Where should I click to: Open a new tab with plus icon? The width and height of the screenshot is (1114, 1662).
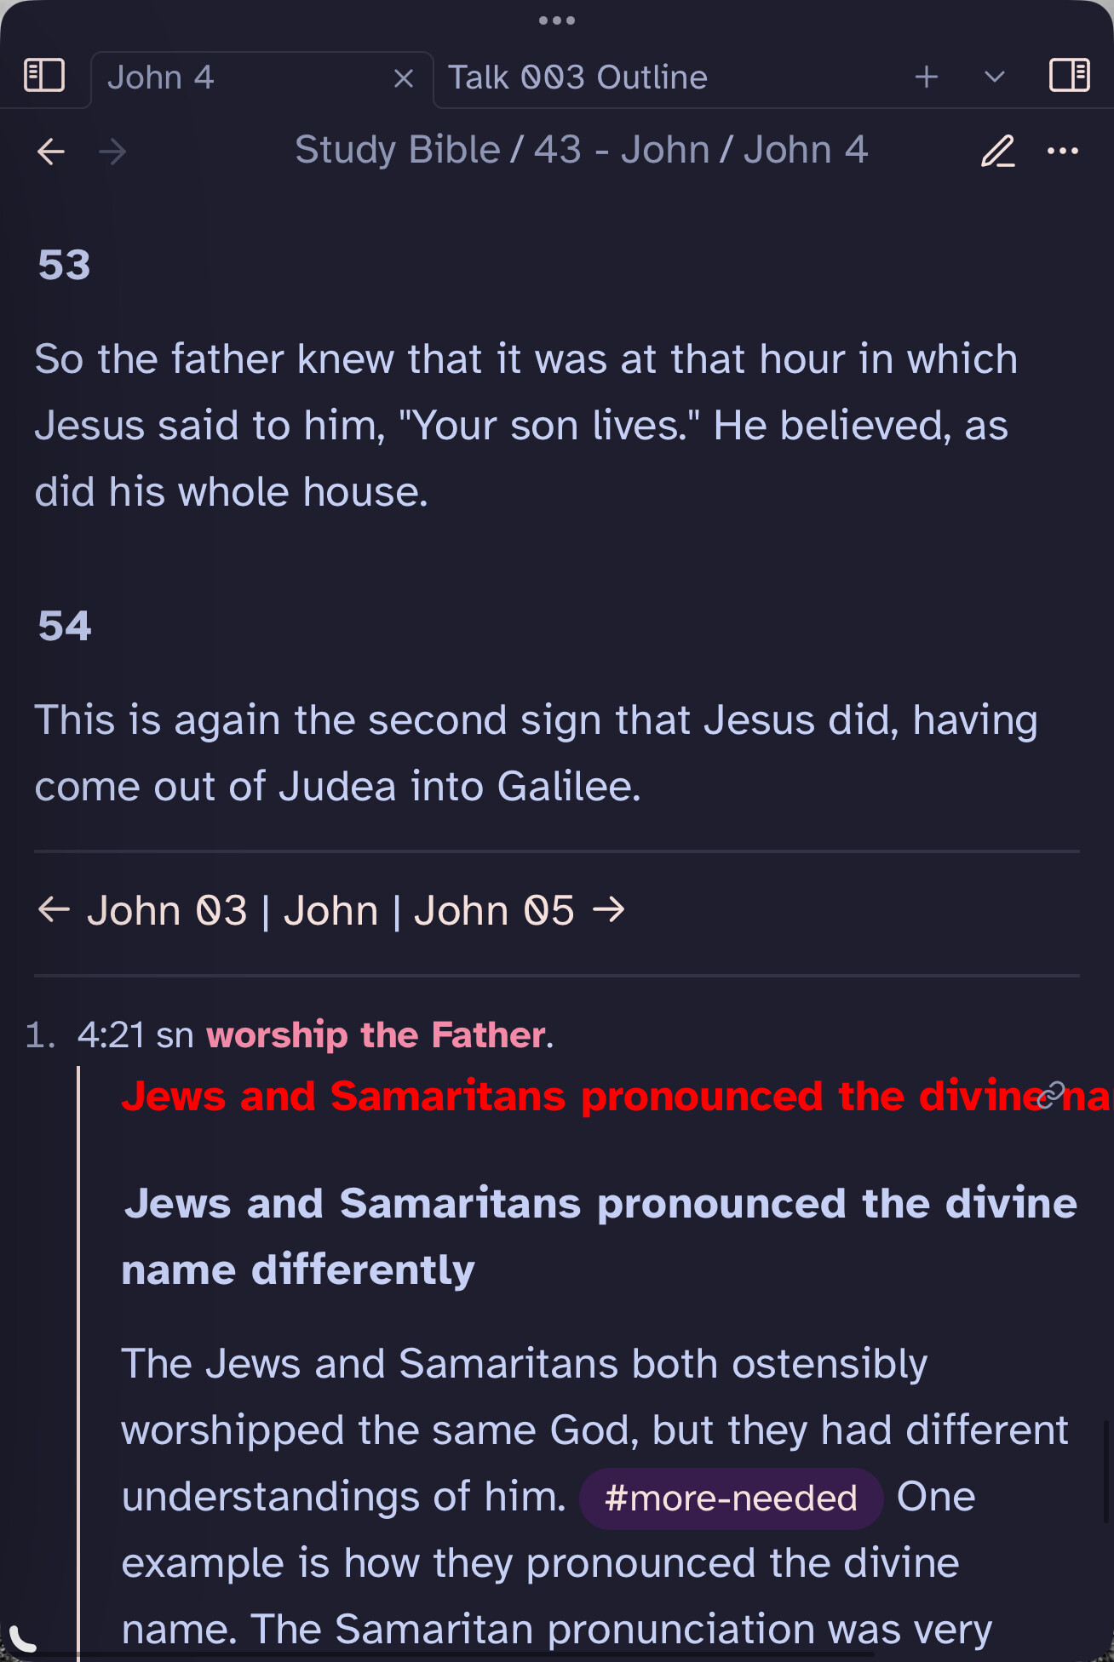927,77
